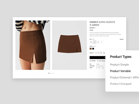Click the five-star rating icons
The width and height of the screenshot is (139, 104).
pyautogui.click(x=92, y=28)
